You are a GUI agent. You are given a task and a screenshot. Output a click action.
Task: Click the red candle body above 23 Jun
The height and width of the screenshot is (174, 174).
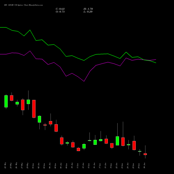pyautogui.click(x=123, y=142)
